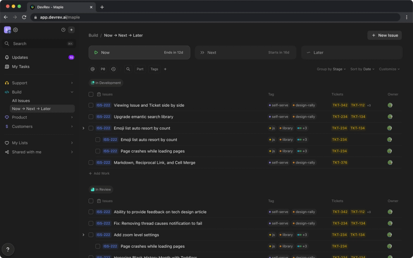Open the recent history clock icon
The image size is (413, 258).
(63, 30)
